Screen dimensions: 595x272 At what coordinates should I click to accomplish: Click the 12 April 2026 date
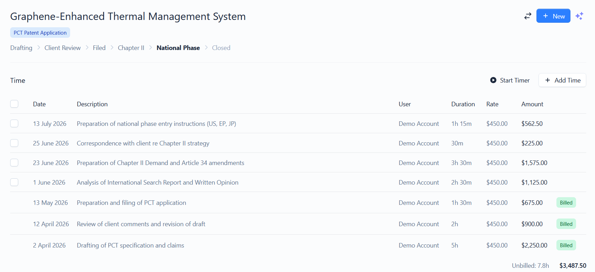tap(51, 224)
